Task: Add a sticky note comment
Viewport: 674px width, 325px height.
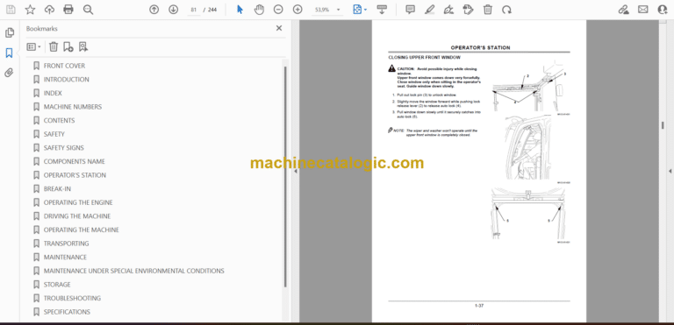Action: (411, 10)
